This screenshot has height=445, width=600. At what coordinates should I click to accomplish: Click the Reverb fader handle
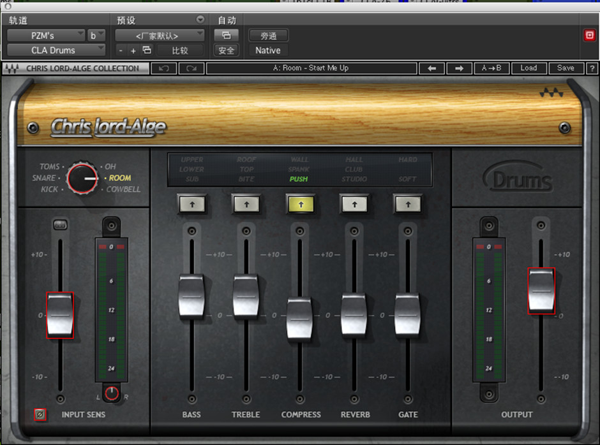pos(354,315)
